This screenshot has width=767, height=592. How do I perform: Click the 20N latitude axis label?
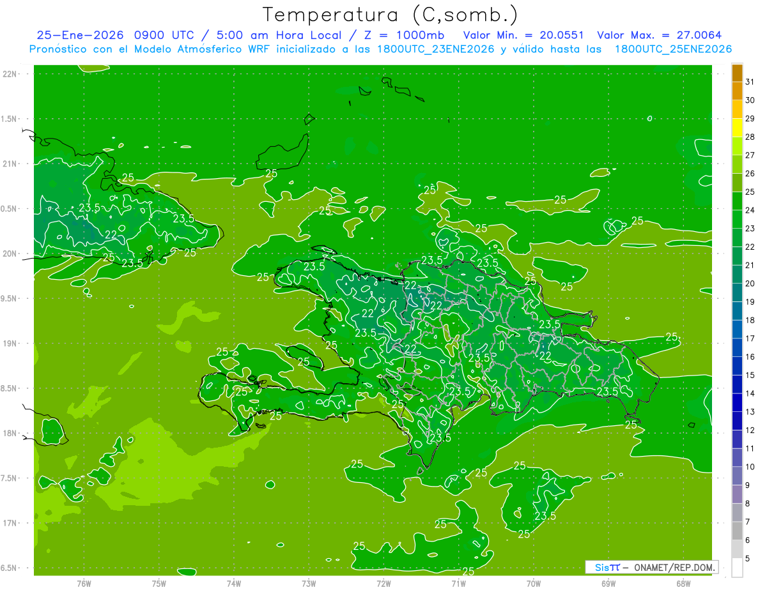[x=10, y=254]
